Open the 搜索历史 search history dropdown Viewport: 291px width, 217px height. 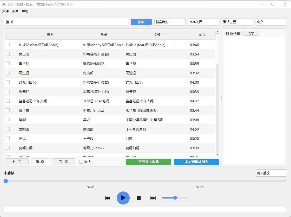coord(170,22)
